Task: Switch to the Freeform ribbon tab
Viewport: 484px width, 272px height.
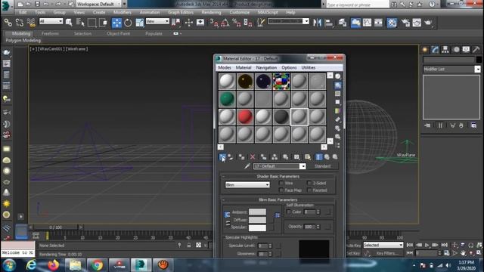Action: tap(50, 33)
